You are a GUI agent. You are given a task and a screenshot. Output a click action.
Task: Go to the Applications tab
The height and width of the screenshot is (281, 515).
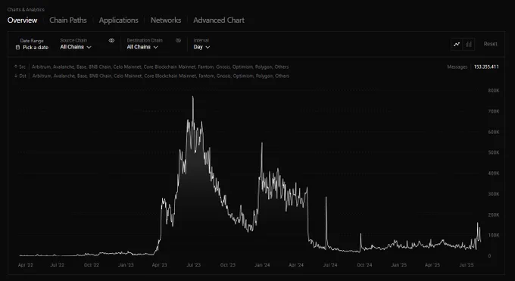click(119, 20)
